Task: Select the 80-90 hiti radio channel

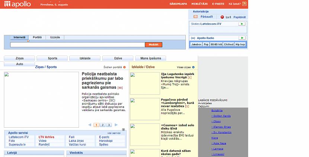Action: [216, 45]
